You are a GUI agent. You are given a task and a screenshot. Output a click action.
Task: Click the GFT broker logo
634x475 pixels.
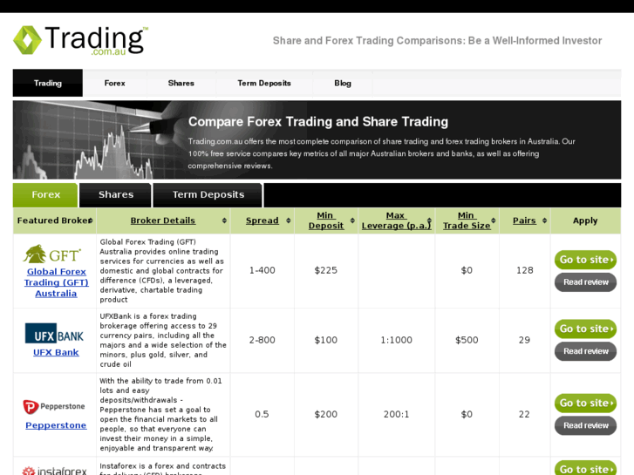point(52,254)
